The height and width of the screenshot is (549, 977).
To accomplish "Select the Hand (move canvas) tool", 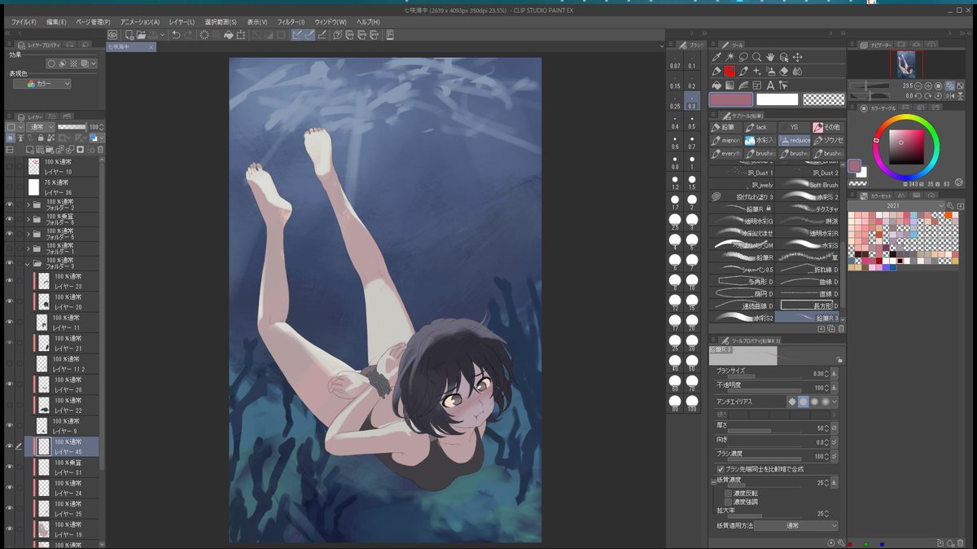I will pos(770,57).
